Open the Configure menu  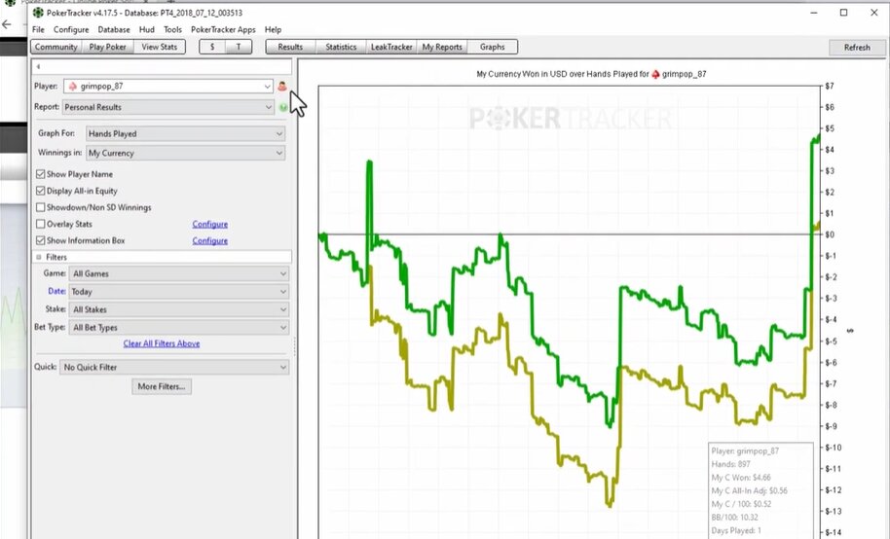pyautogui.click(x=71, y=29)
